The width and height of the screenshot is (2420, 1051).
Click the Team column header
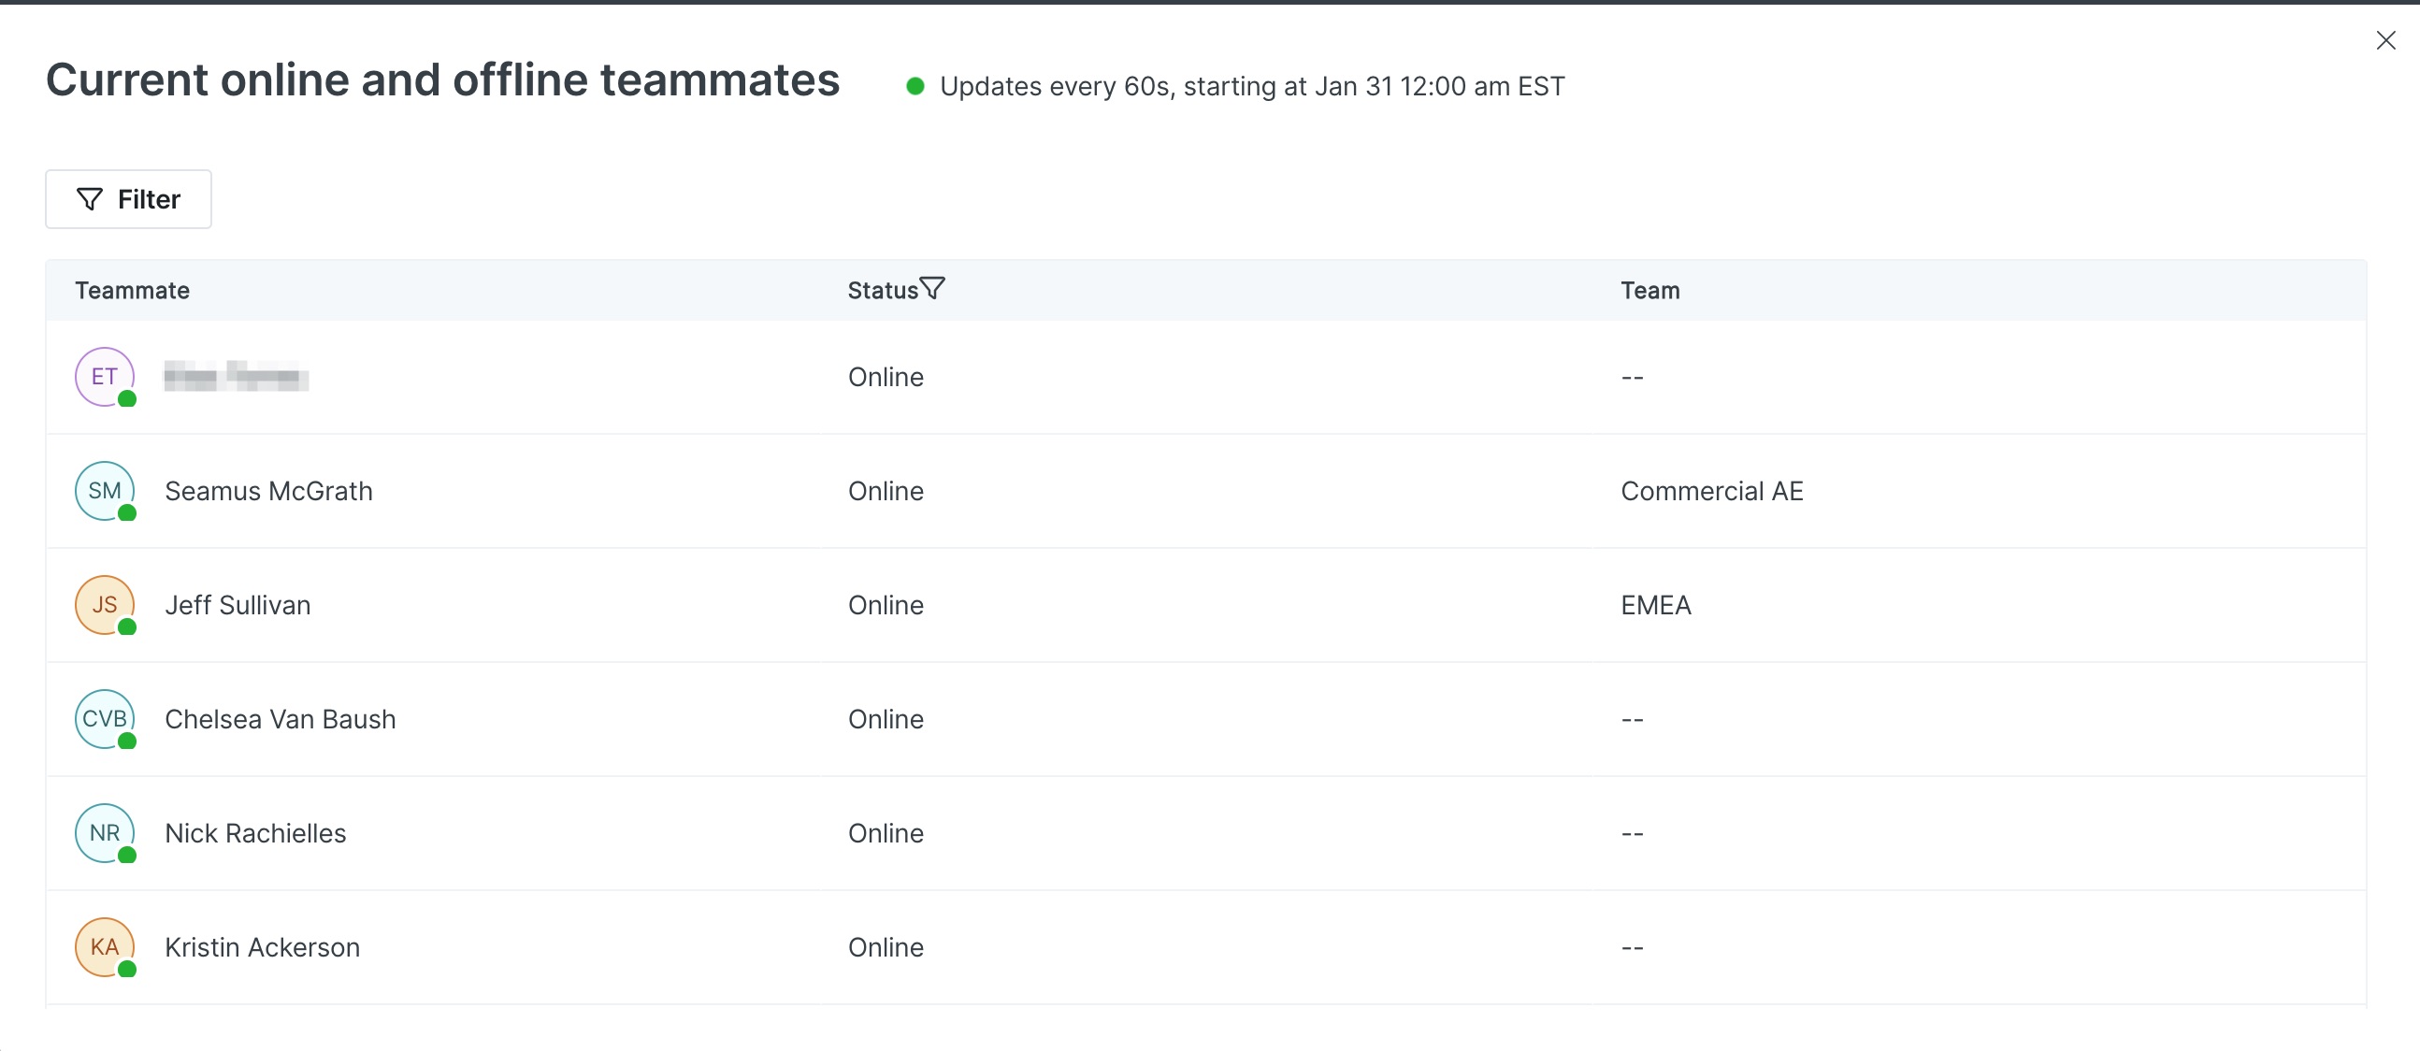[1649, 290]
